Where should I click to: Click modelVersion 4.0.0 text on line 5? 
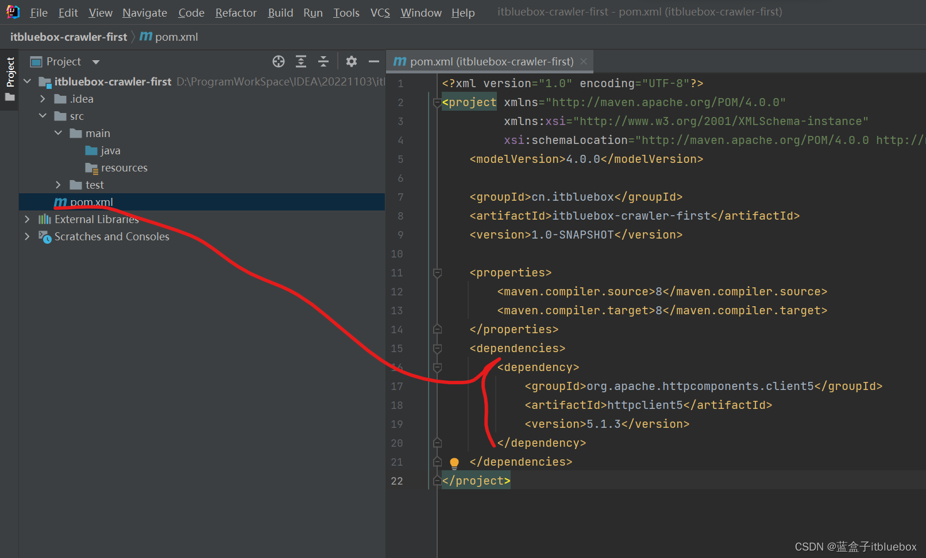pos(587,159)
